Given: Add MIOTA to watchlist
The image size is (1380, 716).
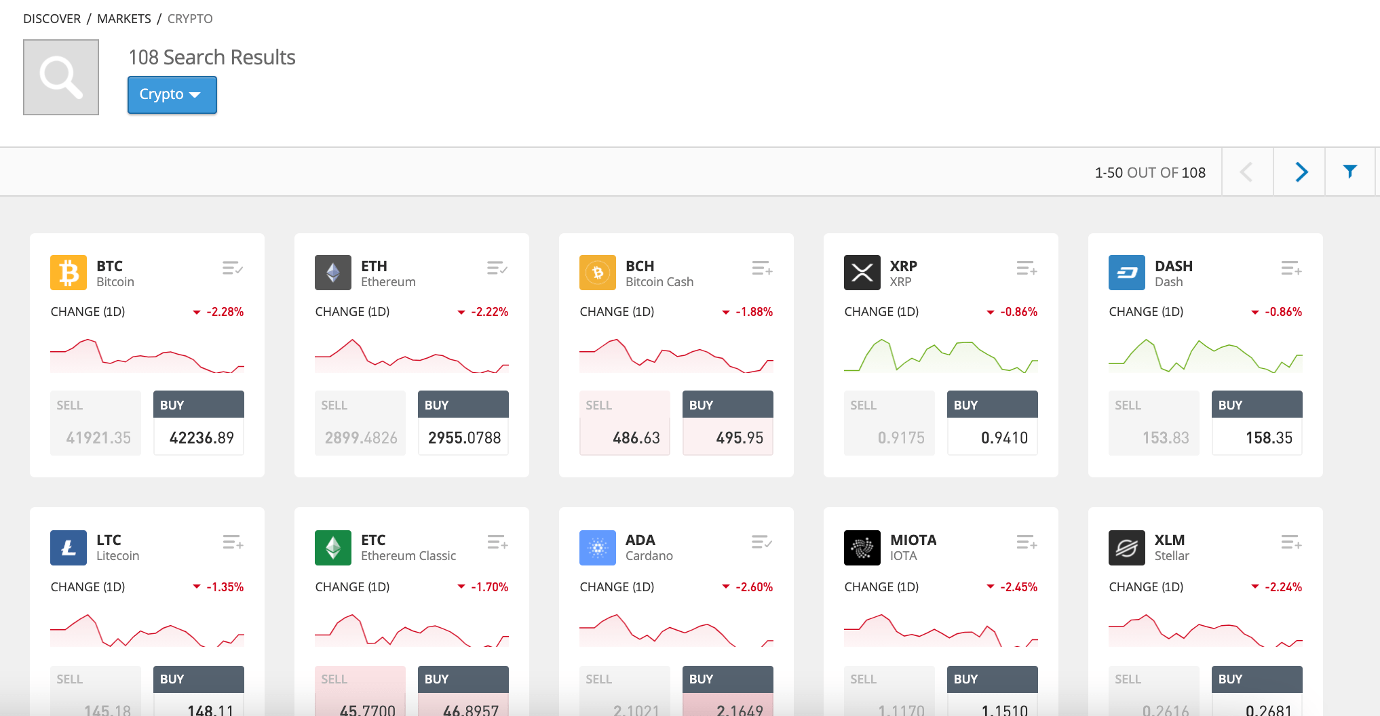Looking at the screenshot, I should (1027, 542).
